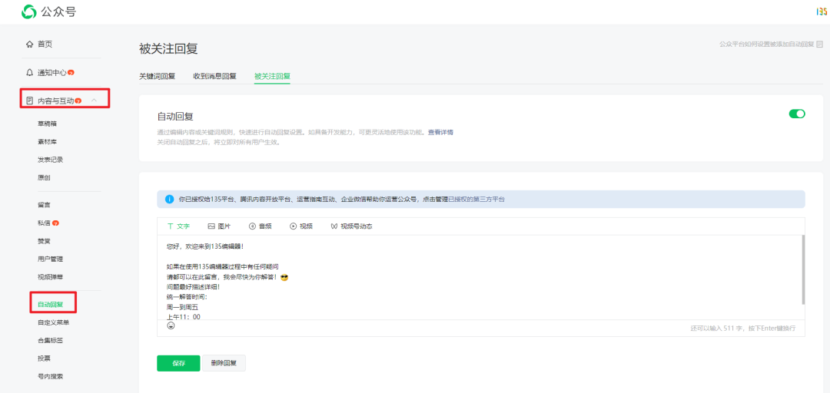Click the line 统一解答时间：

pyautogui.click(x=186, y=297)
